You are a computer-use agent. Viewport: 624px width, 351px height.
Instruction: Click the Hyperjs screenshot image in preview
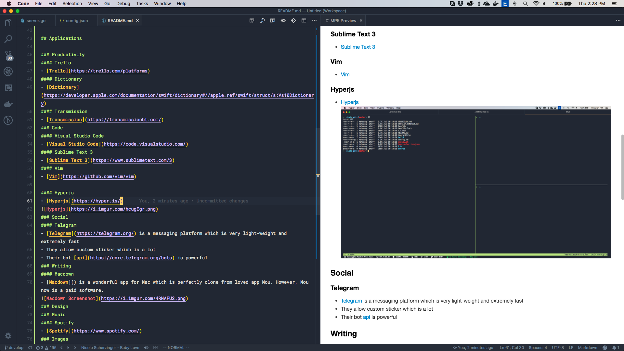click(475, 182)
